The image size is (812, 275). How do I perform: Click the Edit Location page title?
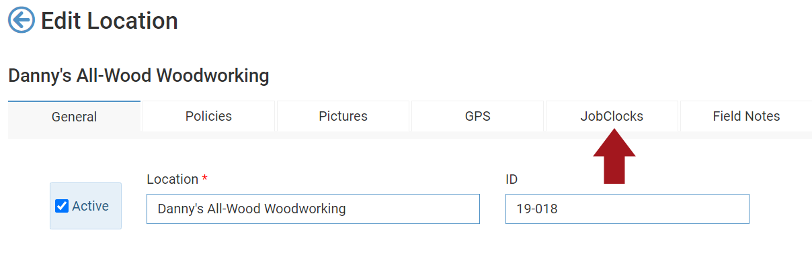110,21
